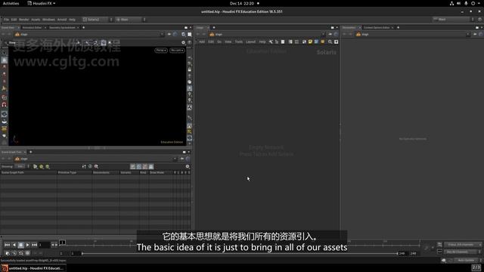Add a new tab next to Scene Graph Tree
This screenshot has height=272, width=484.
30,152
